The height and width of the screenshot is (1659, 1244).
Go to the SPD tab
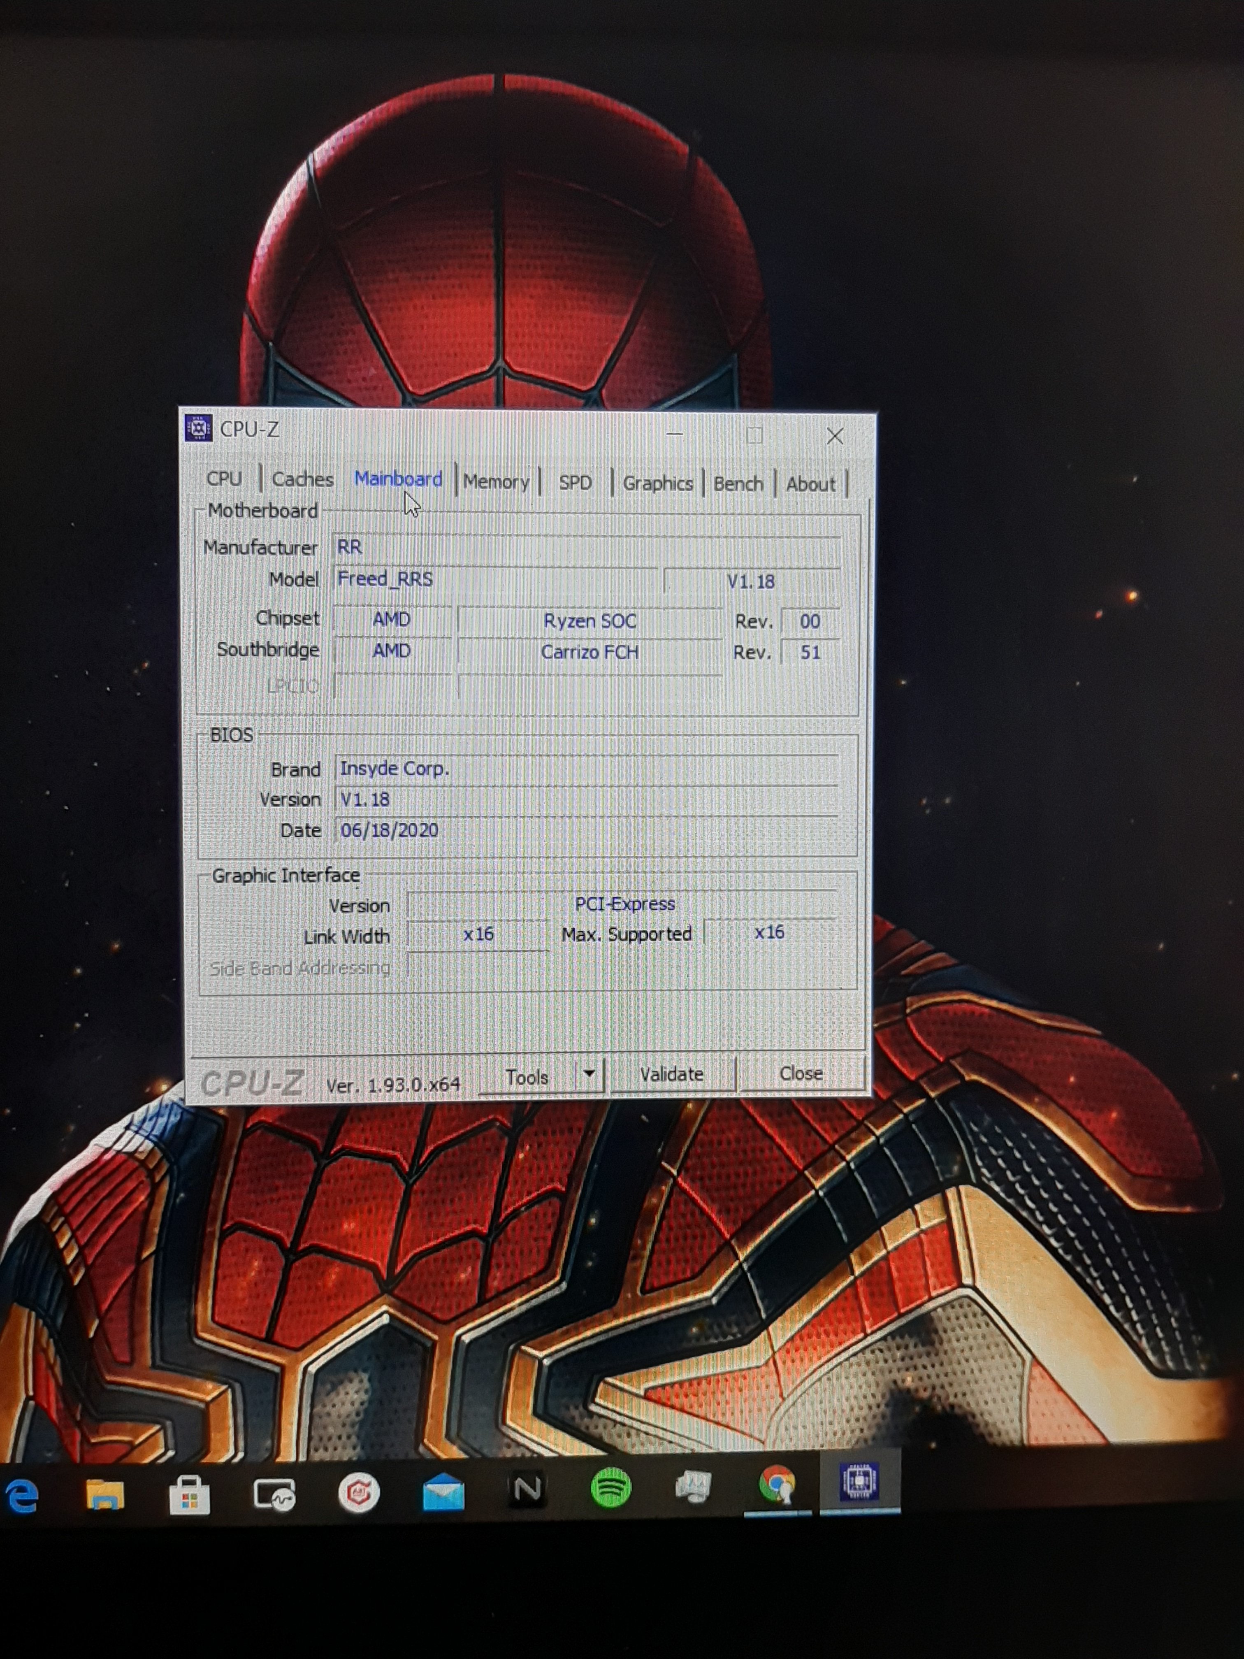pos(575,483)
